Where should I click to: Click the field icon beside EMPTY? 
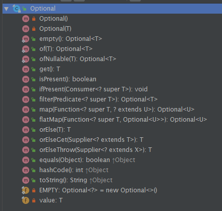coord(26,190)
